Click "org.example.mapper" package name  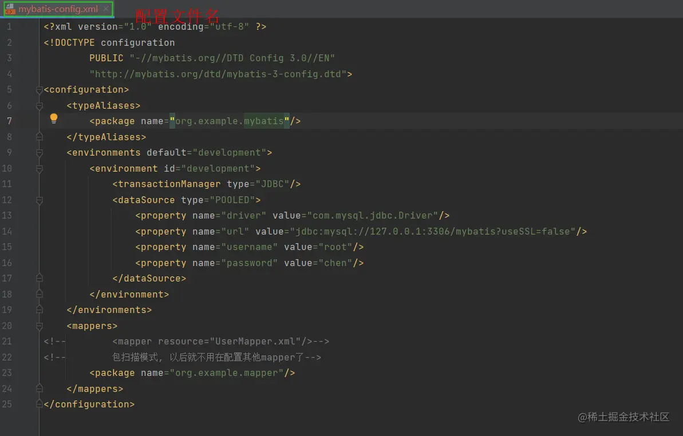pos(227,373)
